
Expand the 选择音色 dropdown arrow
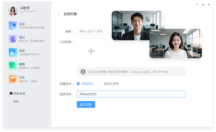(181, 94)
